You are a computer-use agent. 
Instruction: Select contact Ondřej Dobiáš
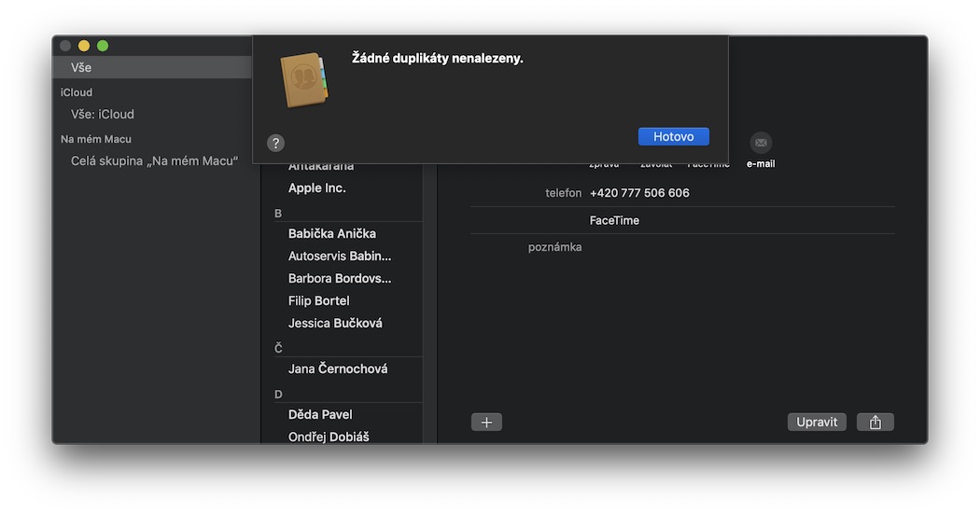pos(329,437)
